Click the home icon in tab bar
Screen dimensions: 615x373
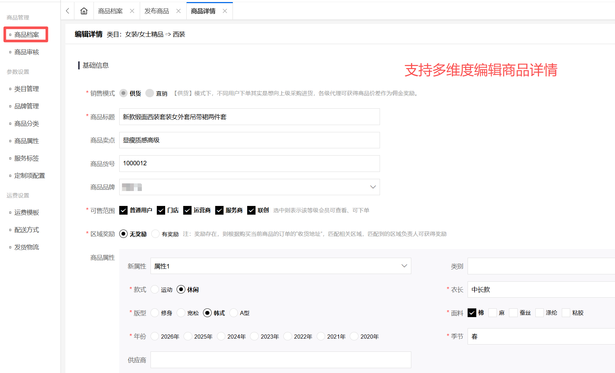84,11
